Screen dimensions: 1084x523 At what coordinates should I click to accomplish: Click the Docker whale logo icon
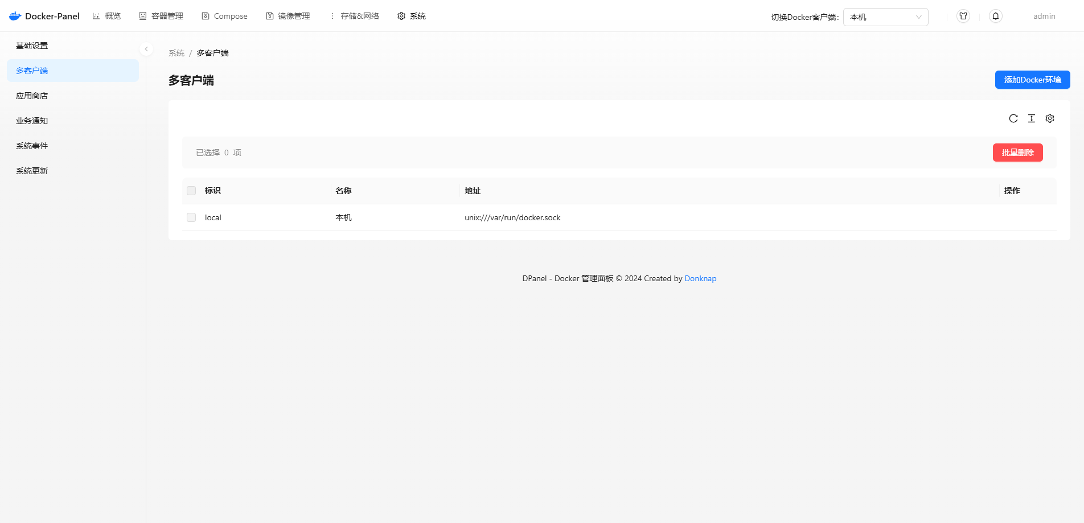coord(15,16)
